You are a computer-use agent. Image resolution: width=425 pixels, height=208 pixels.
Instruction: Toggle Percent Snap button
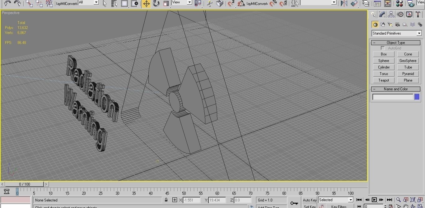[x=273, y=3]
